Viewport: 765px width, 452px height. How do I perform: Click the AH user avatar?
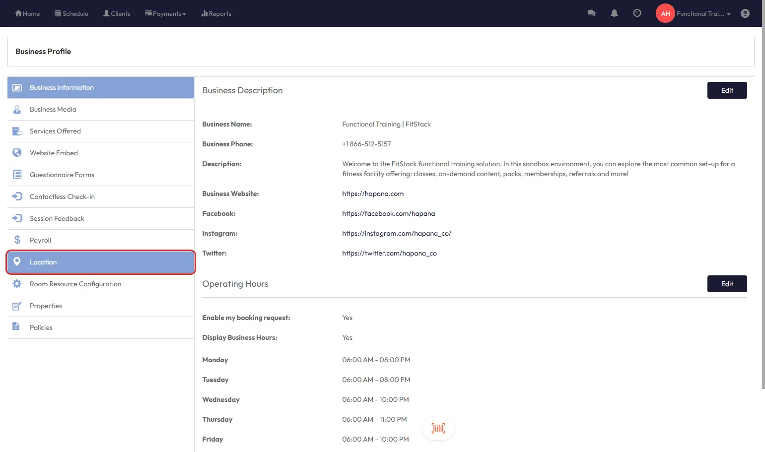[x=665, y=13]
